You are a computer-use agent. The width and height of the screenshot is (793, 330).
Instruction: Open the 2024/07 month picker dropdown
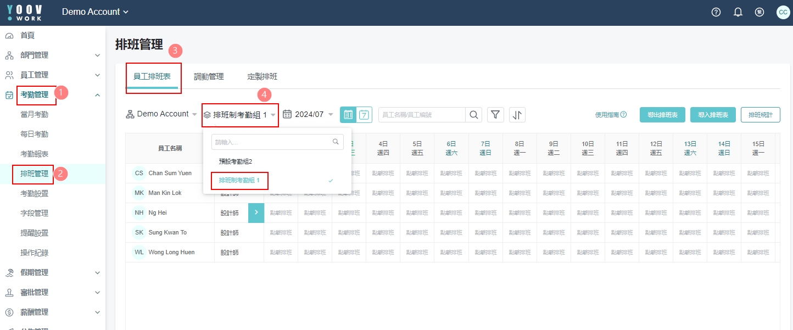click(308, 114)
